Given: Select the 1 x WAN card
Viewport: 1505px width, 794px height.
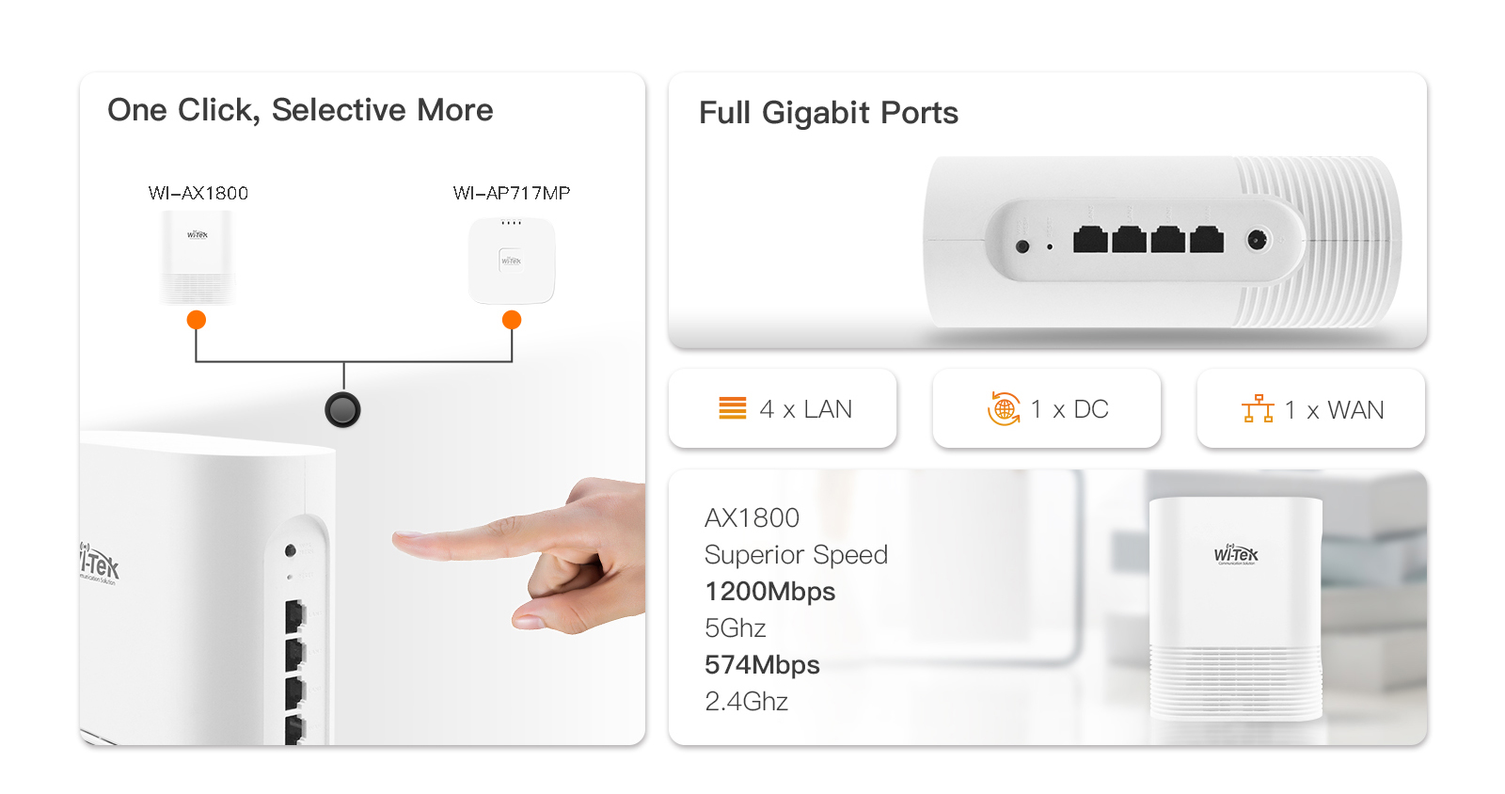Looking at the screenshot, I should 1311,408.
